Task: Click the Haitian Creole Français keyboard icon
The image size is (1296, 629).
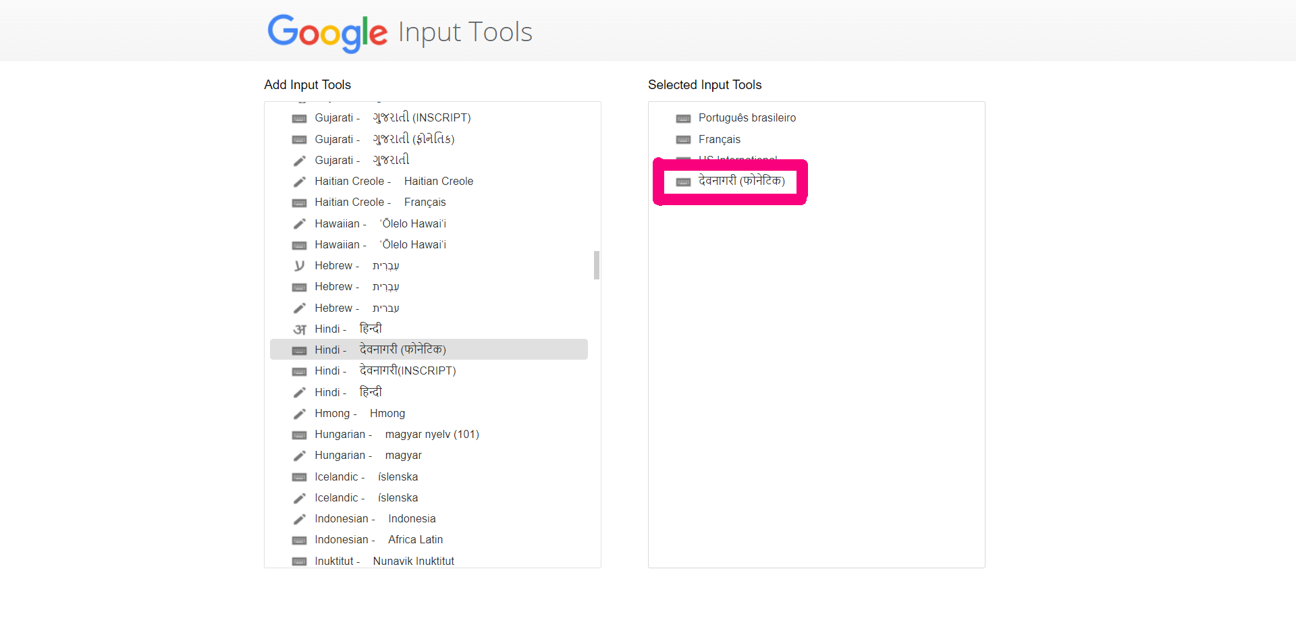Action: point(299,202)
